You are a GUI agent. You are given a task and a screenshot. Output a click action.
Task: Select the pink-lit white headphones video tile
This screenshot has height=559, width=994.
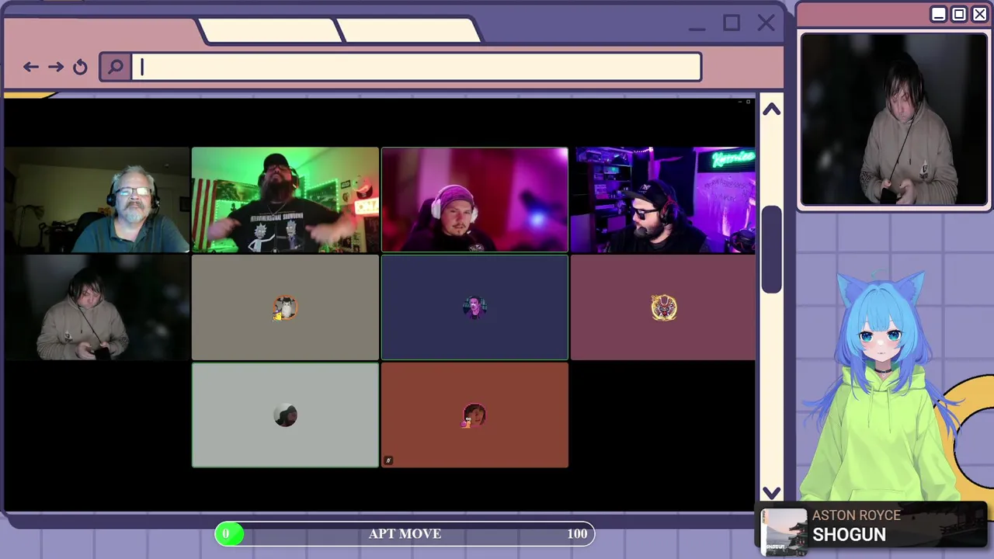pyautogui.click(x=474, y=200)
